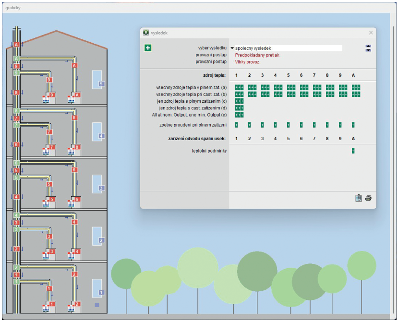The height and width of the screenshot is (321, 398).
Task: Click the 'Predpokladany pretlak' red text
Action: (x=257, y=55)
